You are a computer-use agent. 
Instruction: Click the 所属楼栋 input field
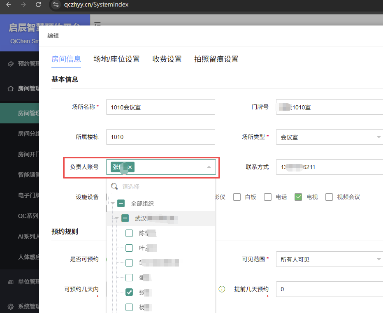point(160,137)
